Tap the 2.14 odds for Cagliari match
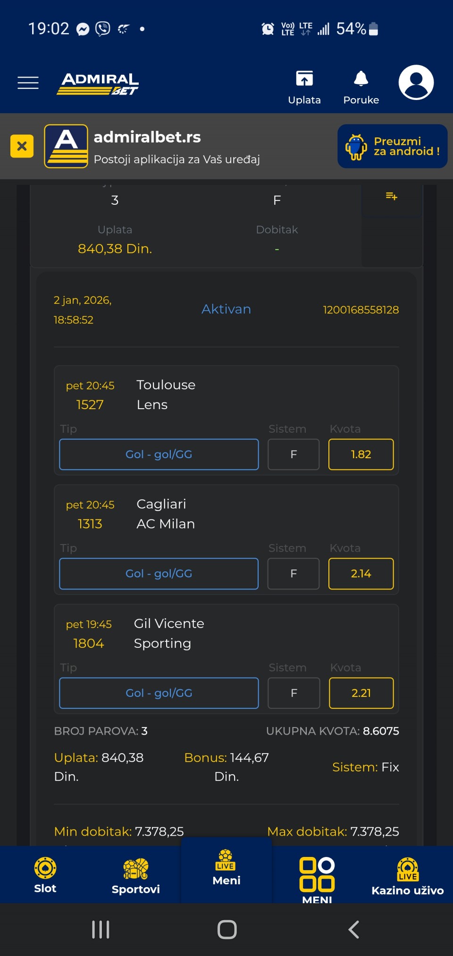The image size is (453, 956). [x=361, y=574]
